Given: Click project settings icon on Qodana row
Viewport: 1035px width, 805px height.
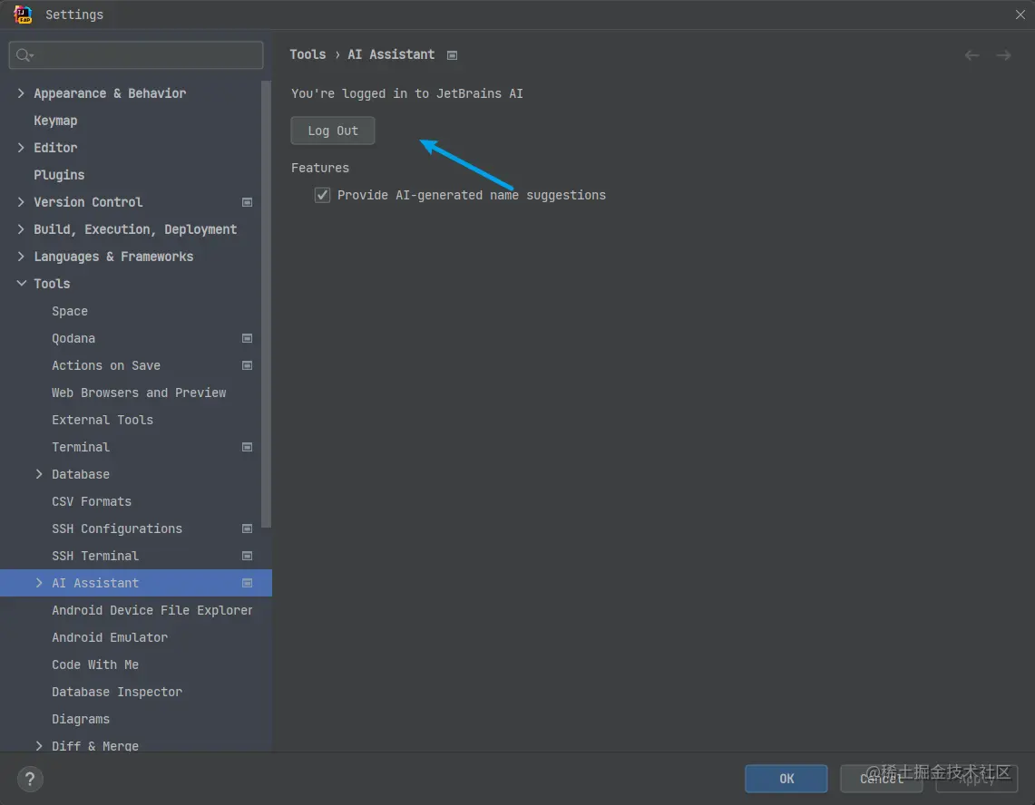Looking at the screenshot, I should click(247, 338).
